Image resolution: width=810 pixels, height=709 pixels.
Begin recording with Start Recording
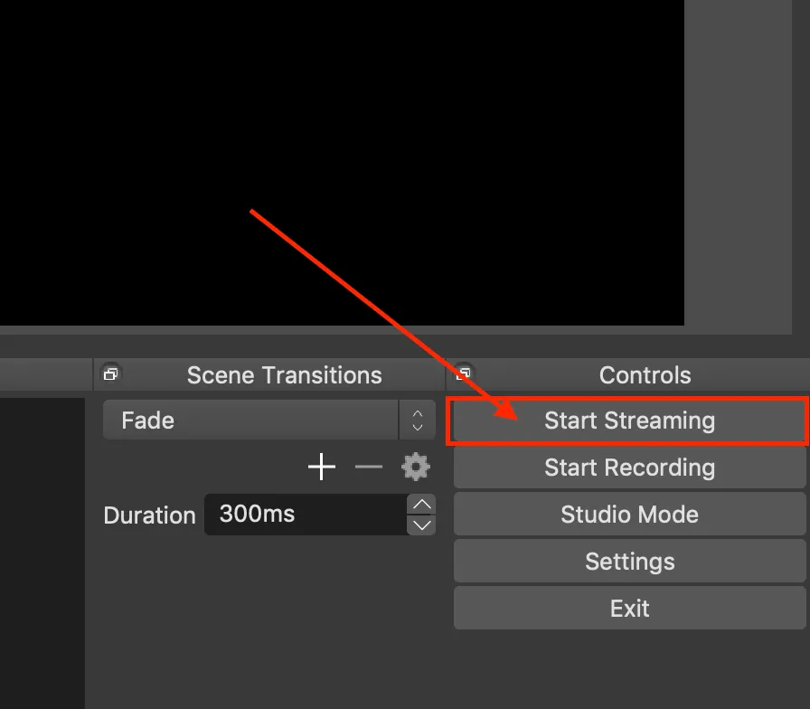[628, 468]
